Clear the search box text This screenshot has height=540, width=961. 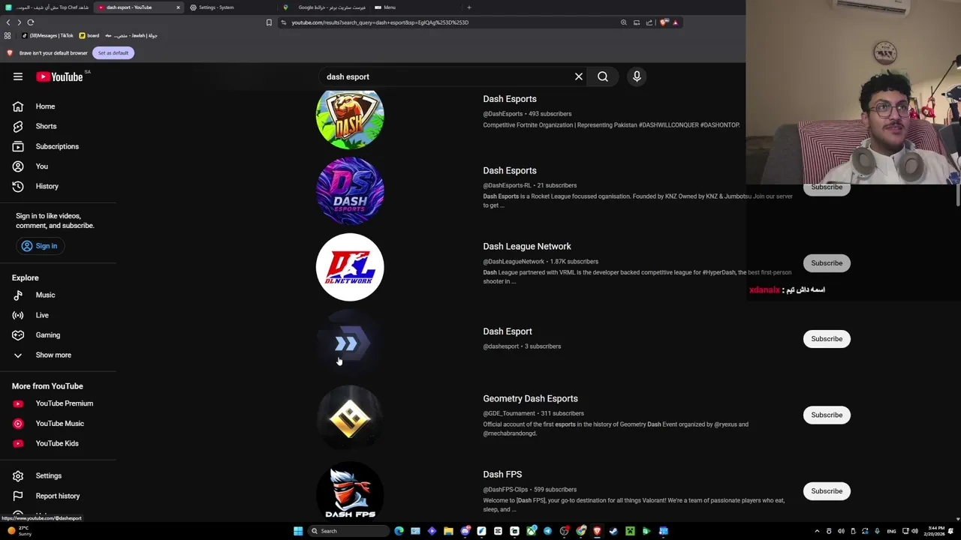tap(579, 76)
